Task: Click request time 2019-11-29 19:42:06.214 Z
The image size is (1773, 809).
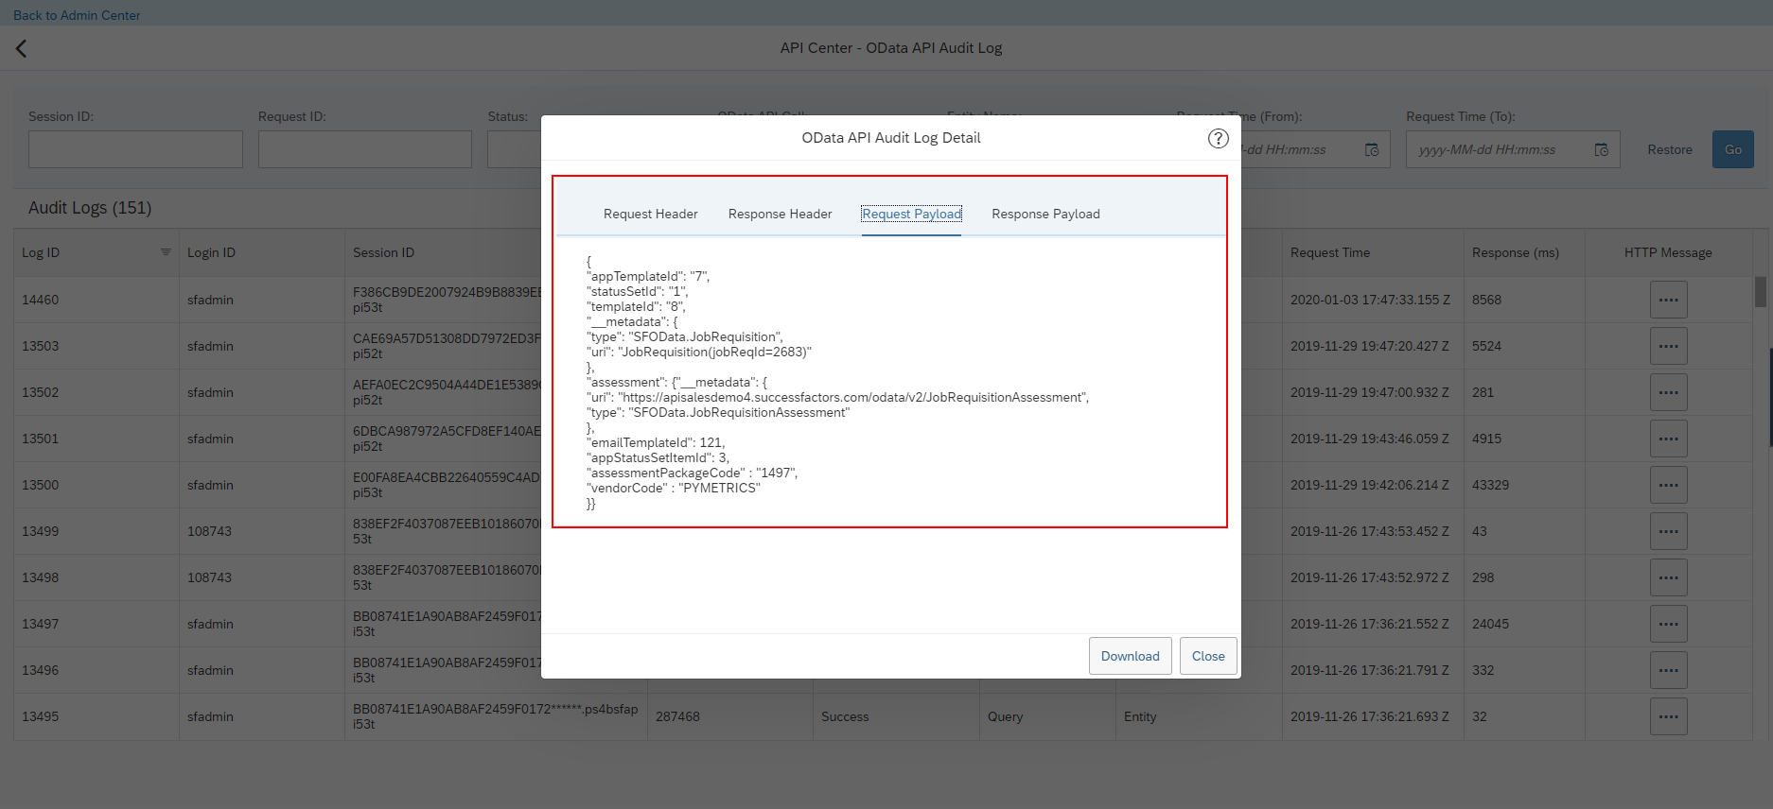Action: (x=1369, y=485)
